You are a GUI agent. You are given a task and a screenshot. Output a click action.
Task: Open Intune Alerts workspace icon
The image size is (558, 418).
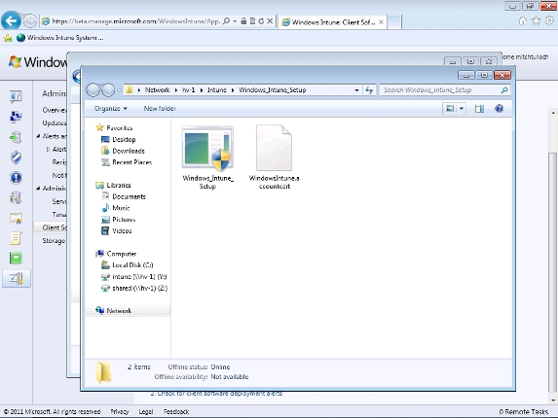[x=16, y=178]
